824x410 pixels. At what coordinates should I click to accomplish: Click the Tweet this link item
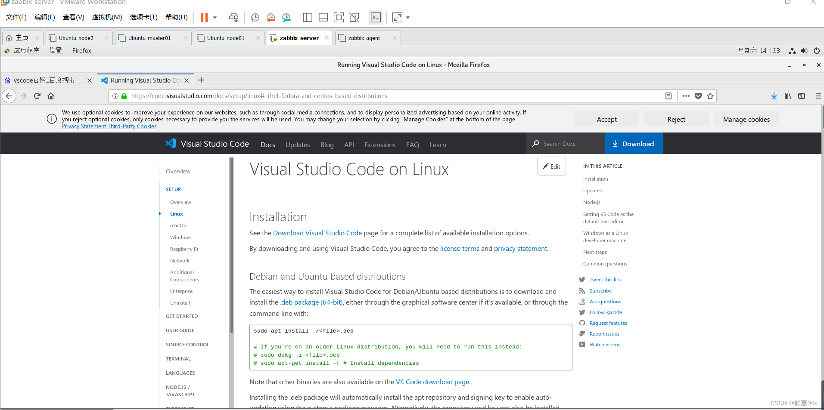coord(606,280)
